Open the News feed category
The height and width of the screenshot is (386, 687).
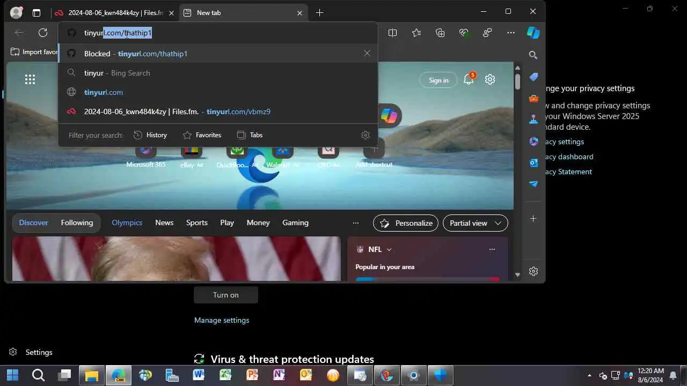click(164, 222)
